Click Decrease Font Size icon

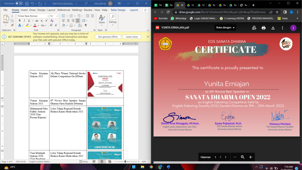tap(56, 25)
